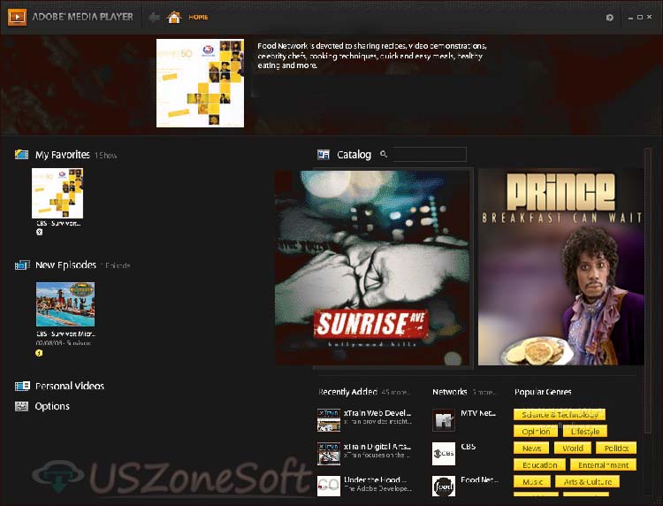
Task: Click the Home house icon
Action: click(174, 17)
